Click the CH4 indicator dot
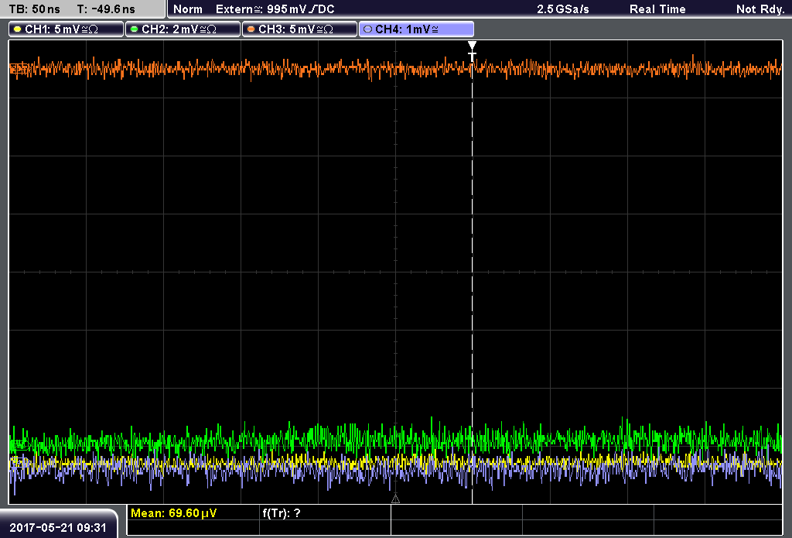 click(367, 29)
